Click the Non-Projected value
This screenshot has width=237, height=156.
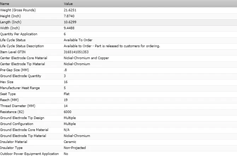coord(75,148)
